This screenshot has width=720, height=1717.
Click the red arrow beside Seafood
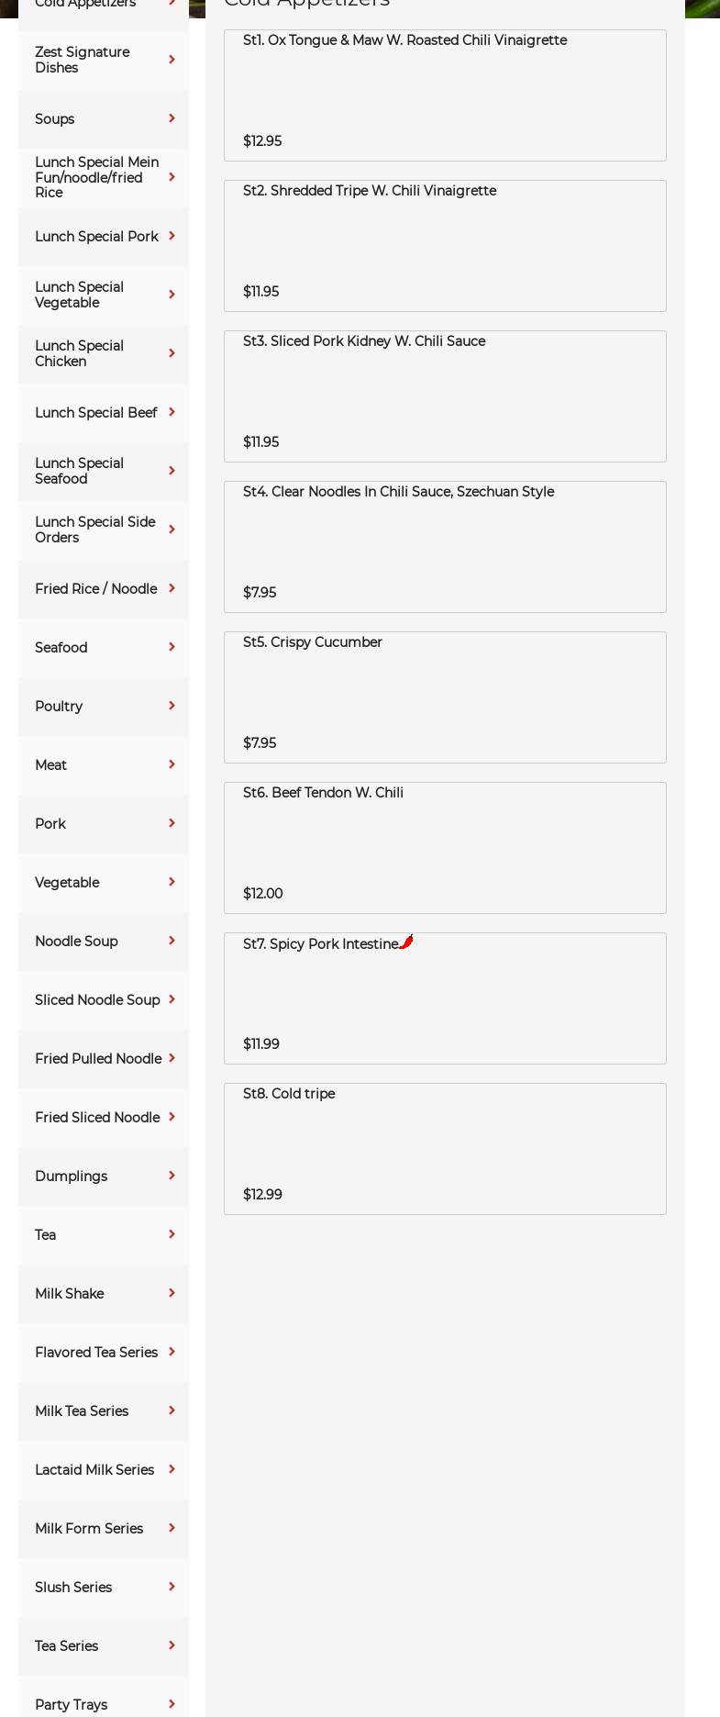pos(172,647)
